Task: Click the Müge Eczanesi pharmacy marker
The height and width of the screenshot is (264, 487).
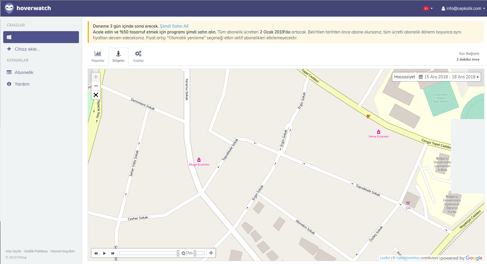Action: pyautogui.click(x=199, y=160)
